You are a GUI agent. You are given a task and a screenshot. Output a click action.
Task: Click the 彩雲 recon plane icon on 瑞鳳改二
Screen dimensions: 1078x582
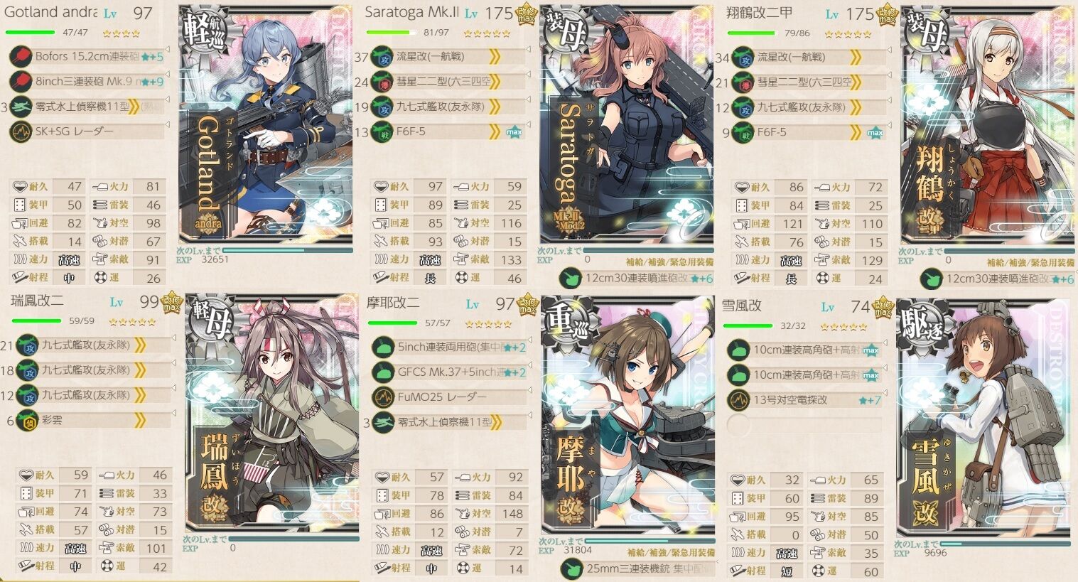point(26,421)
